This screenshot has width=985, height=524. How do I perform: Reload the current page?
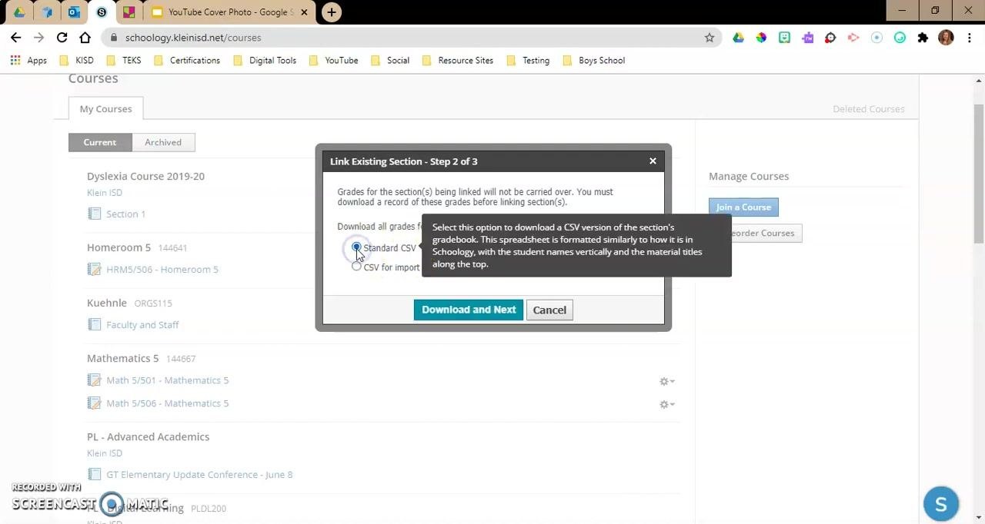point(62,37)
